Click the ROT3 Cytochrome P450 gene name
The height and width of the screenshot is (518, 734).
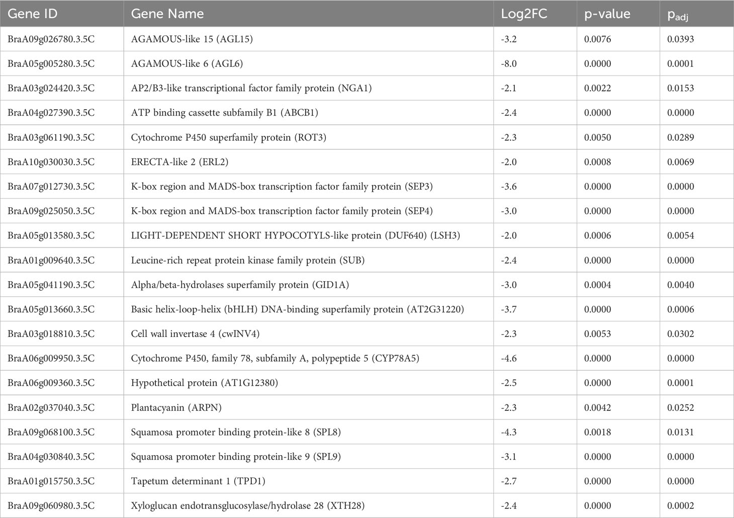coord(228,138)
